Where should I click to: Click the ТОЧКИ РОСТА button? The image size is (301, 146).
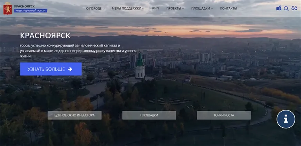(224, 115)
